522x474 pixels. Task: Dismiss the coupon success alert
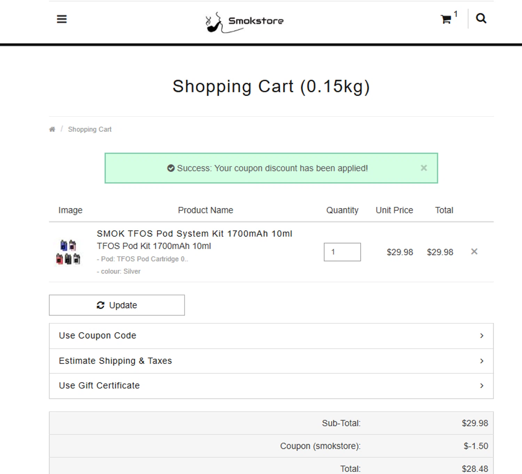[424, 168]
